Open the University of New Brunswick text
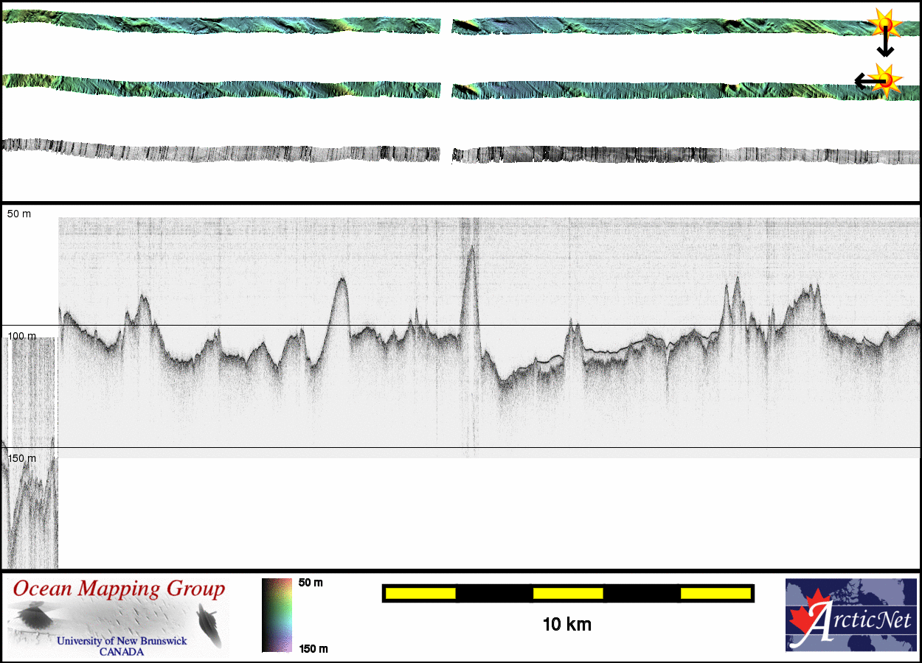This screenshot has width=922, height=663. click(x=122, y=641)
